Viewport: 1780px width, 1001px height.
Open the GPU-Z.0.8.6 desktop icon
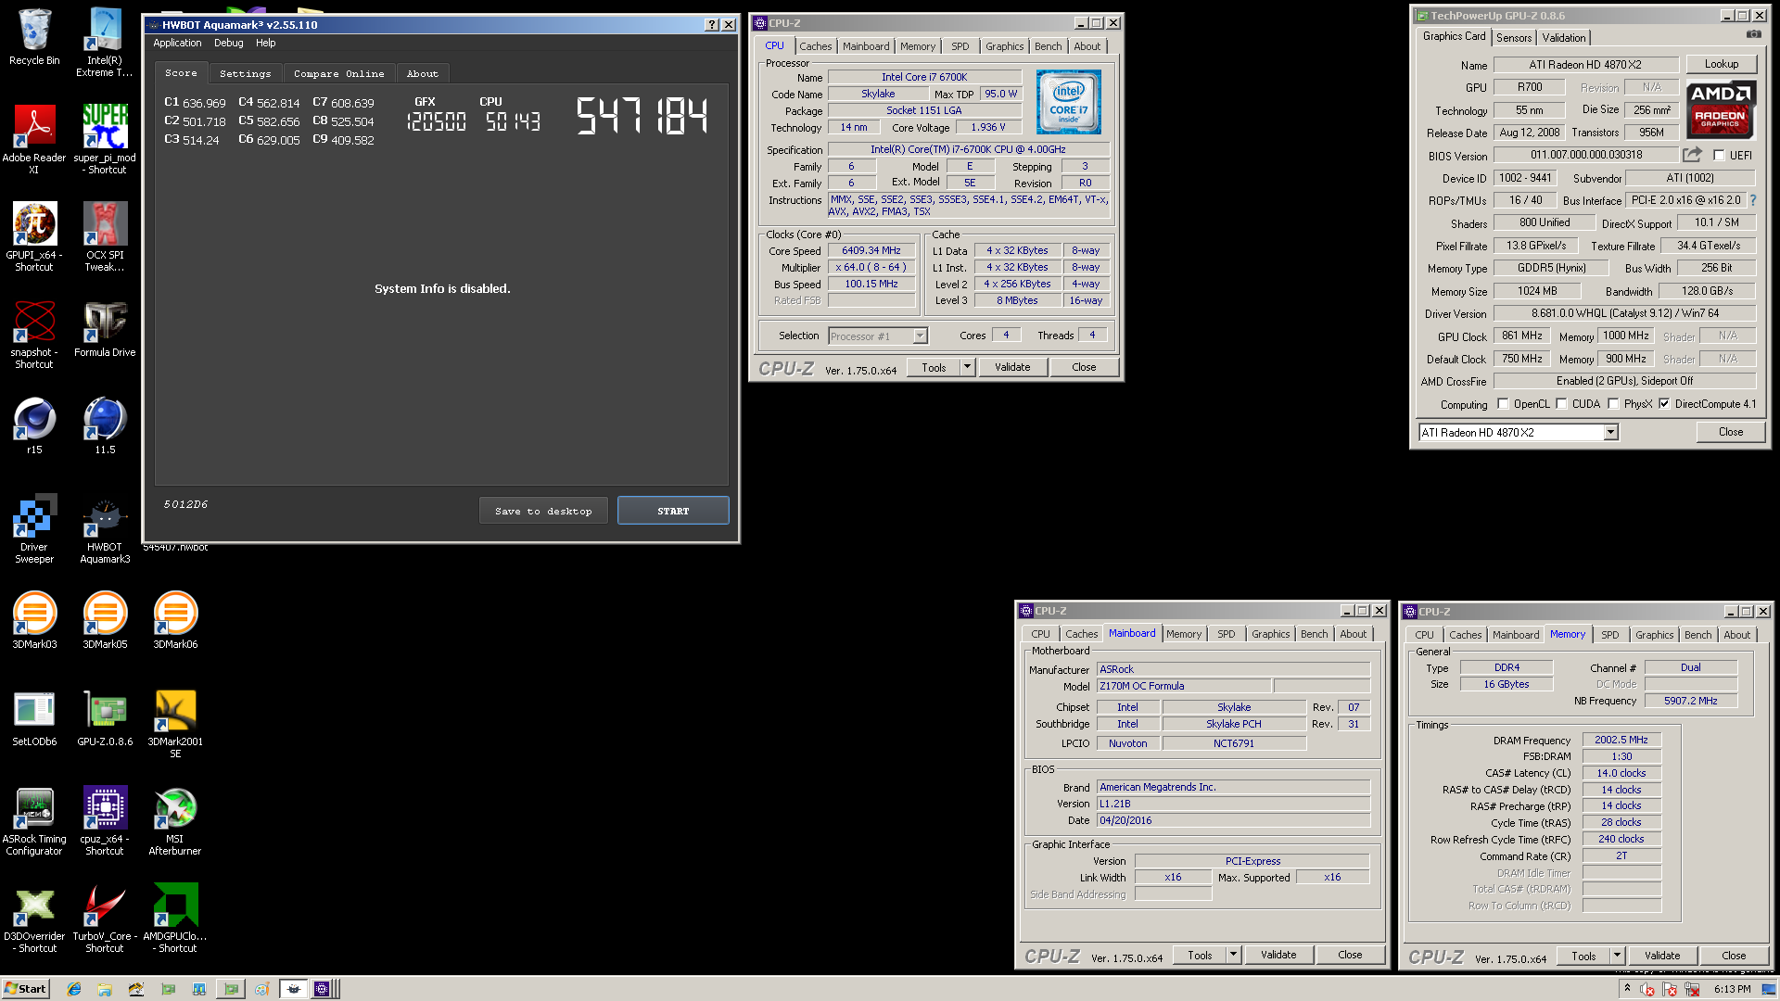click(x=105, y=718)
